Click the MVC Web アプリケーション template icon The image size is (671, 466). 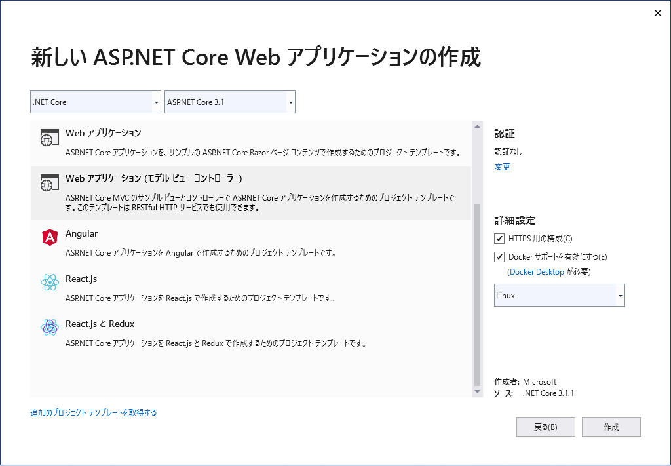[x=49, y=183]
